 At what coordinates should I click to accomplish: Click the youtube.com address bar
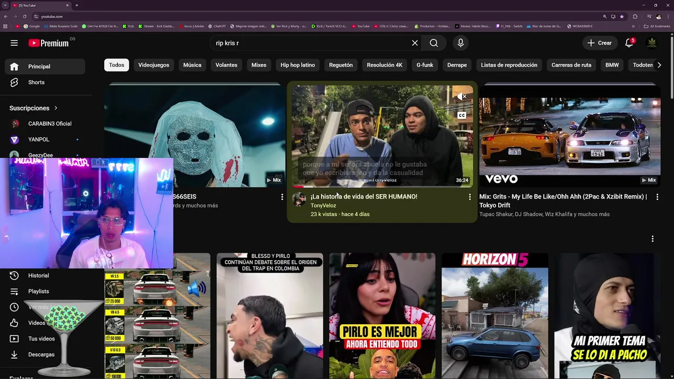(x=316, y=16)
